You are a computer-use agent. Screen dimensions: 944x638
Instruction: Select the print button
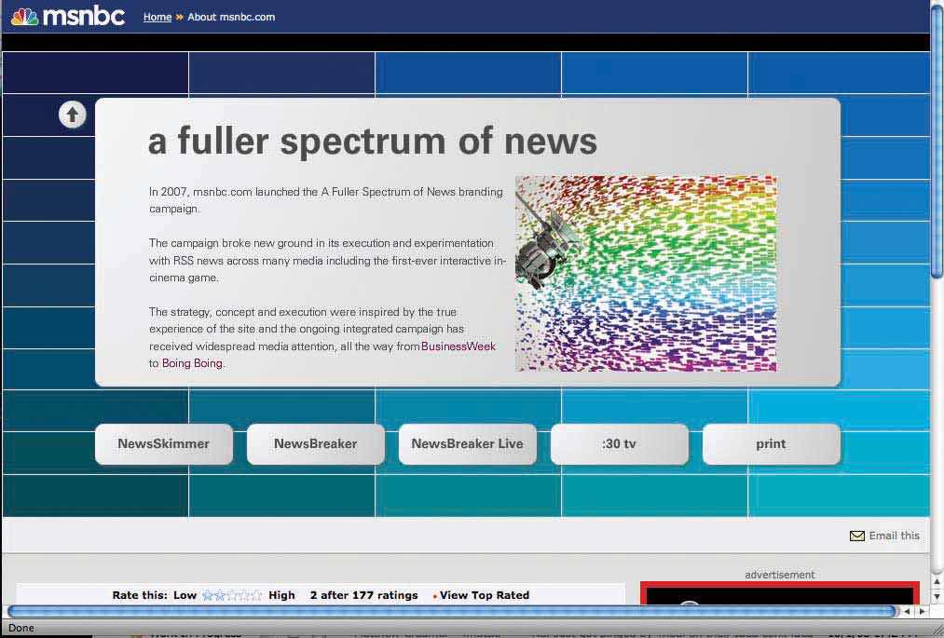tap(771, 444)
